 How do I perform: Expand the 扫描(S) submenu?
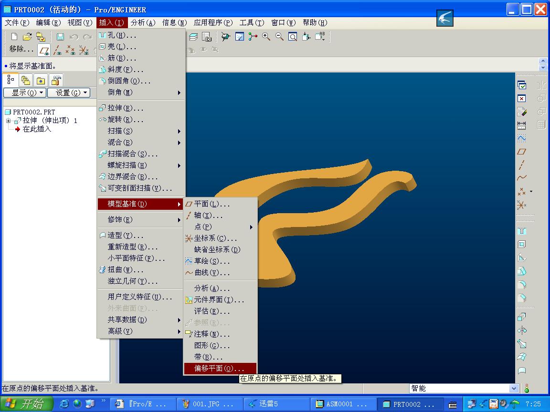pyautogui.click(x=141, y=131)
